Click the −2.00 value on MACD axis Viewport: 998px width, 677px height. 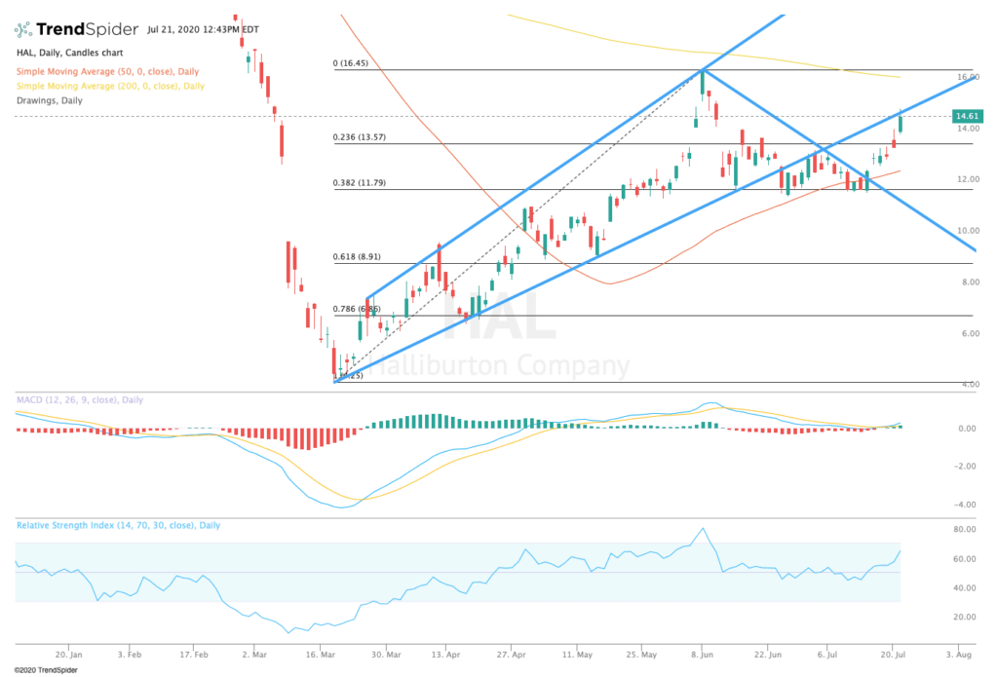coord(965,466)
